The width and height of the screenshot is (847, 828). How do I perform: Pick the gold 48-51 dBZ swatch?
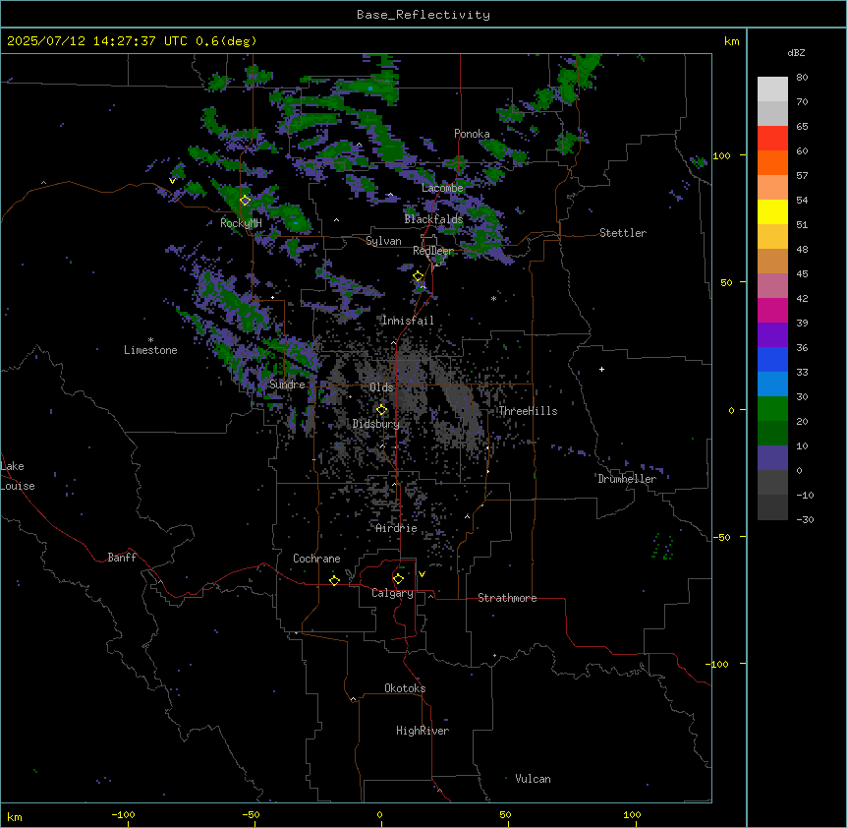pyautogui.click(x=772, y=237)
